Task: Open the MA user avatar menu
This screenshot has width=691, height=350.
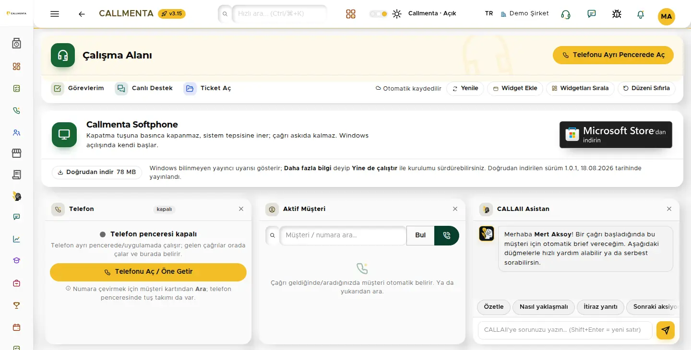Action: 667,16
